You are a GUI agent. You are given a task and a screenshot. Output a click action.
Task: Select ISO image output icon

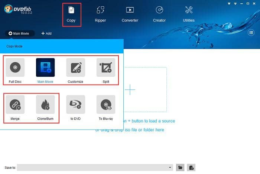click(191, 167)
